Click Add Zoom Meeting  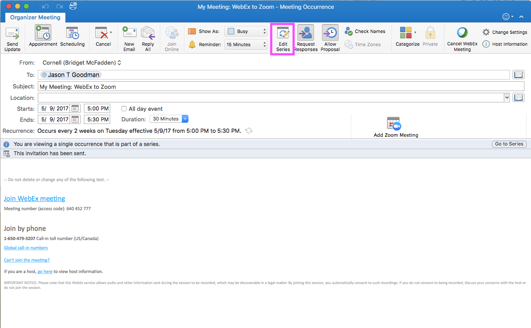pyautogui.click(x=396, y=128)
